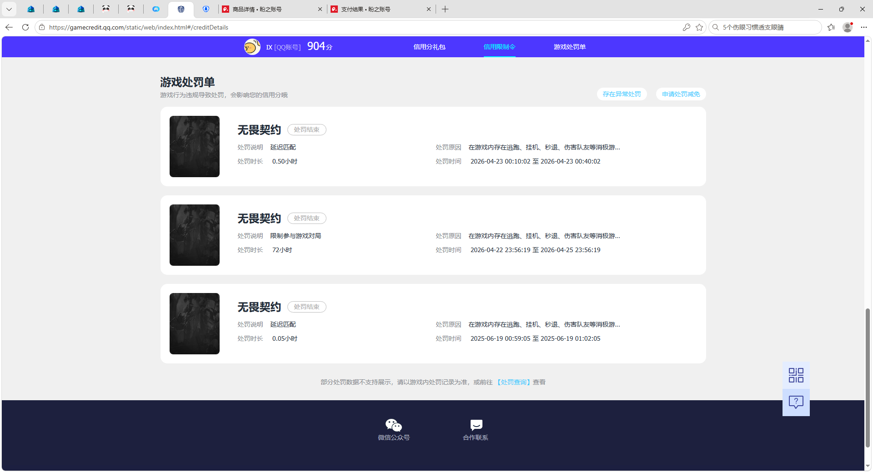Viewport: 873px width, 472px height.
Task: Click the 限制参与游戏对局 penalty description
Action: pyautogui.click(x=296, y=236)
